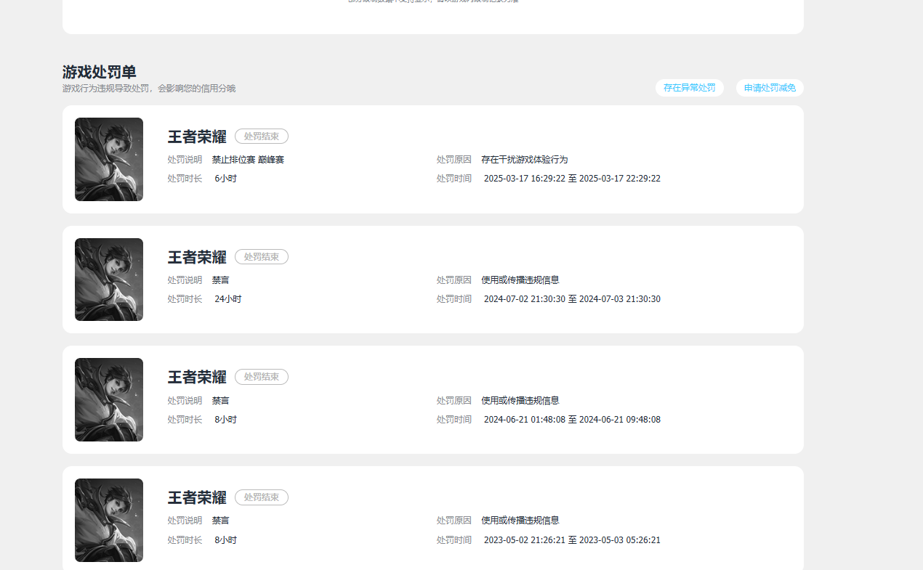Select 处罚结束 badge on the 24小时 penalty card
Screen dimensions: 923x570
(x=262, y=256)
